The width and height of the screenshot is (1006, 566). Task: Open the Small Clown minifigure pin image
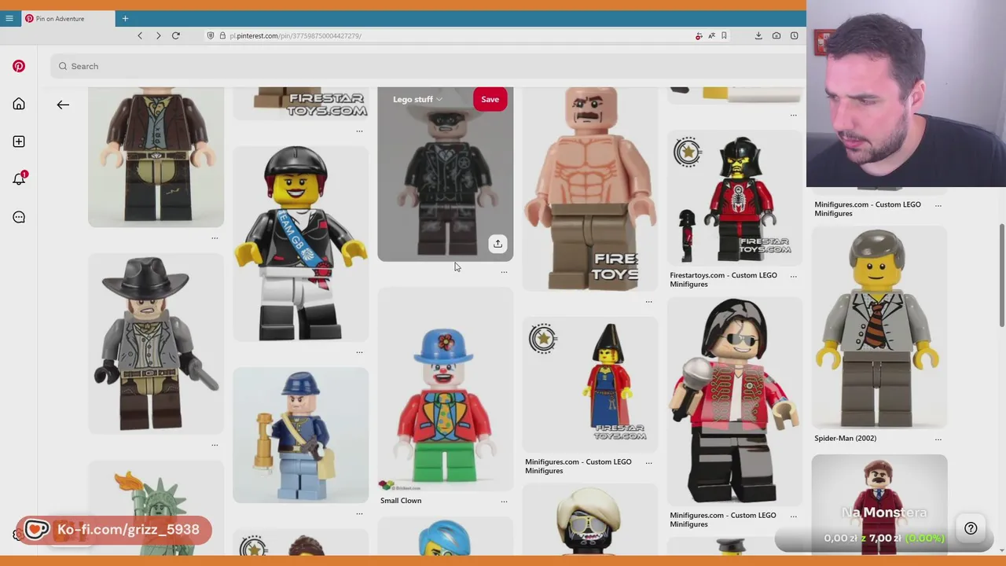coord(445,389)
